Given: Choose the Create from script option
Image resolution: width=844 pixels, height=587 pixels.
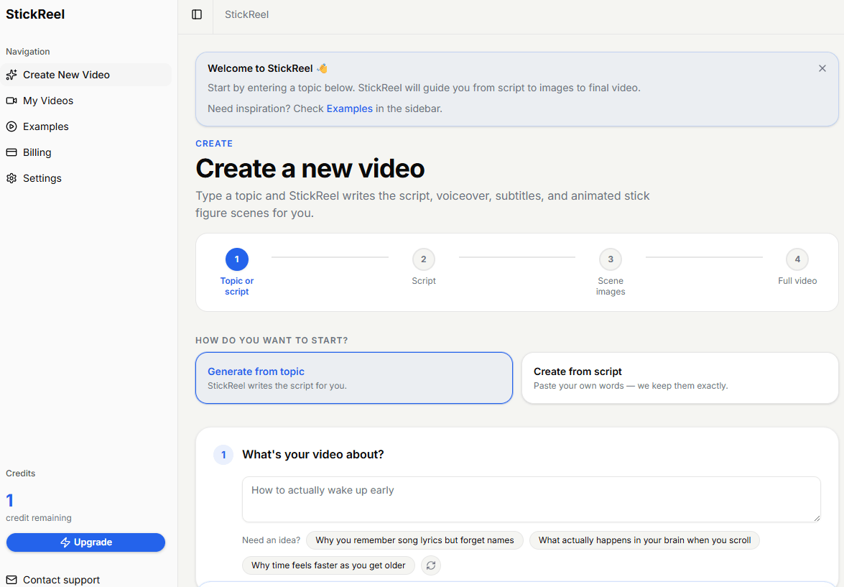Looking at the screenshot, I should point(680,378).
